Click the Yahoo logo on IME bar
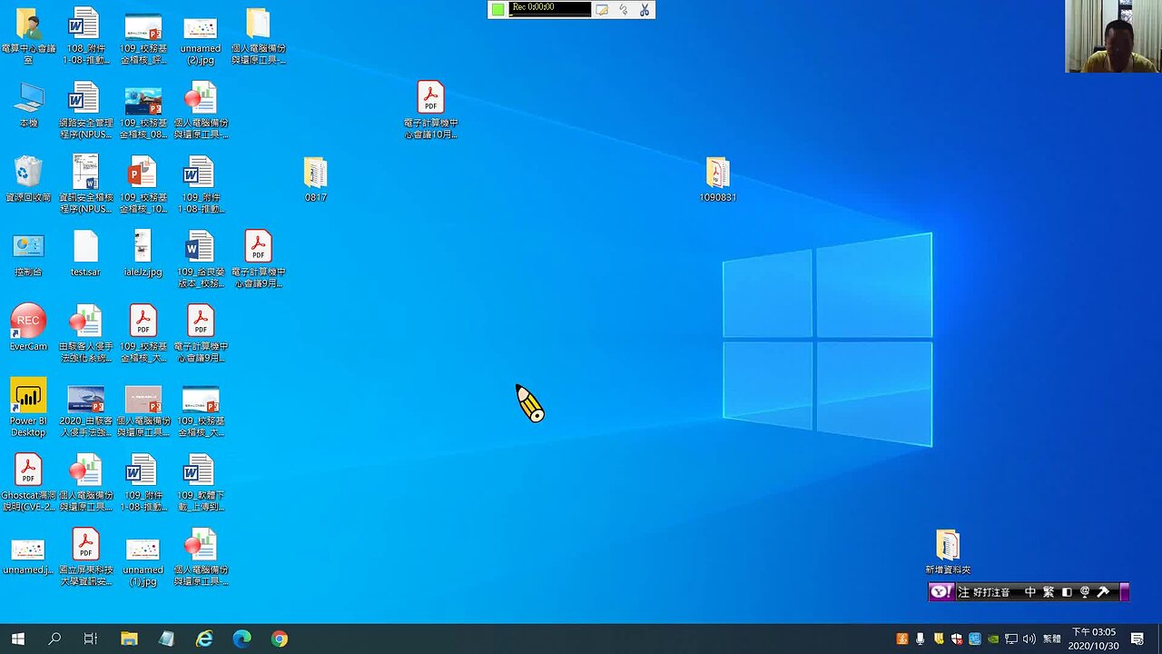The width and height of the screenshot is (1162, 654). coord(941,592)
